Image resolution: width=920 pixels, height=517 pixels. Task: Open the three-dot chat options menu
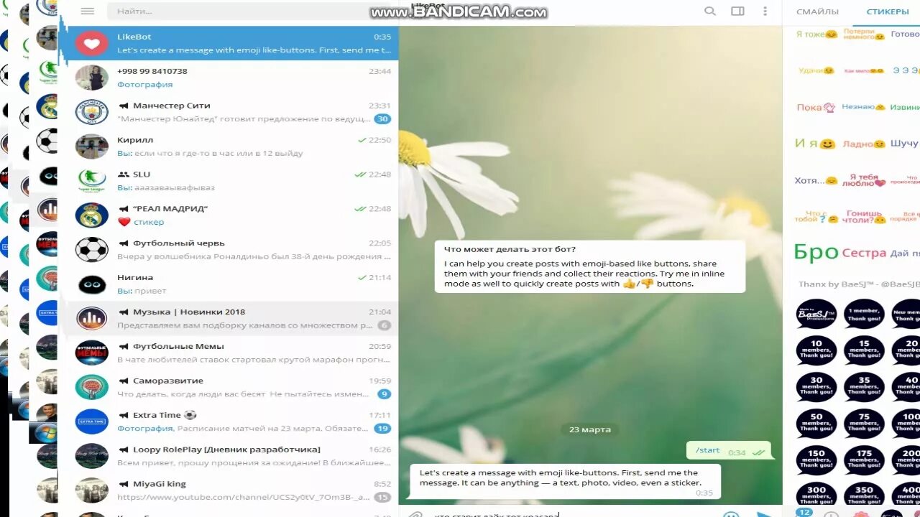click(765, 11)
